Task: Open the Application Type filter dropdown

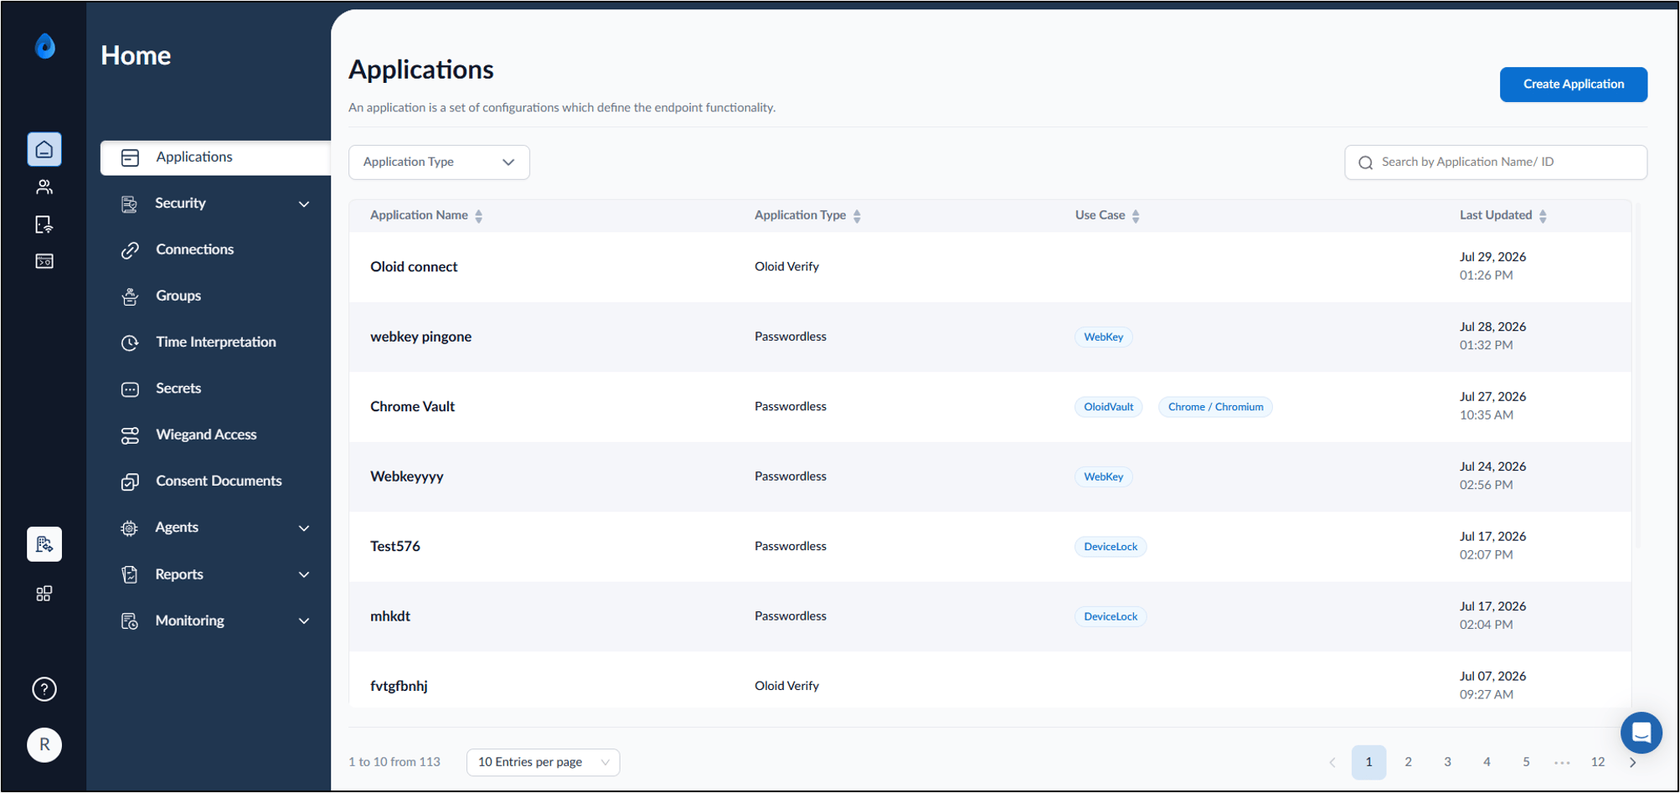Action: point(439,162)
